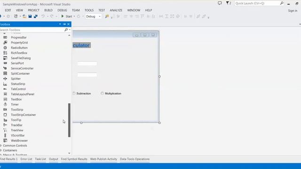301x169 pixels.
Task: Click the search magnifier in Toolbox
Action: pos(66,30)
